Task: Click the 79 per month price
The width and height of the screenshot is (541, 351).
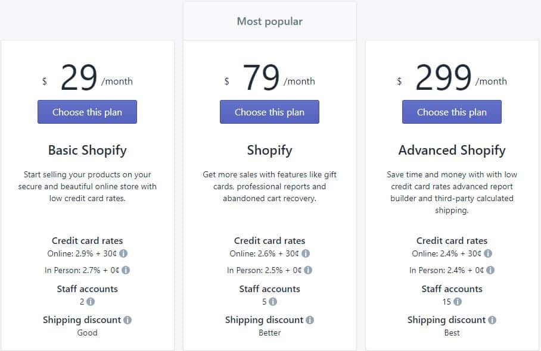Action: (269, 77)
